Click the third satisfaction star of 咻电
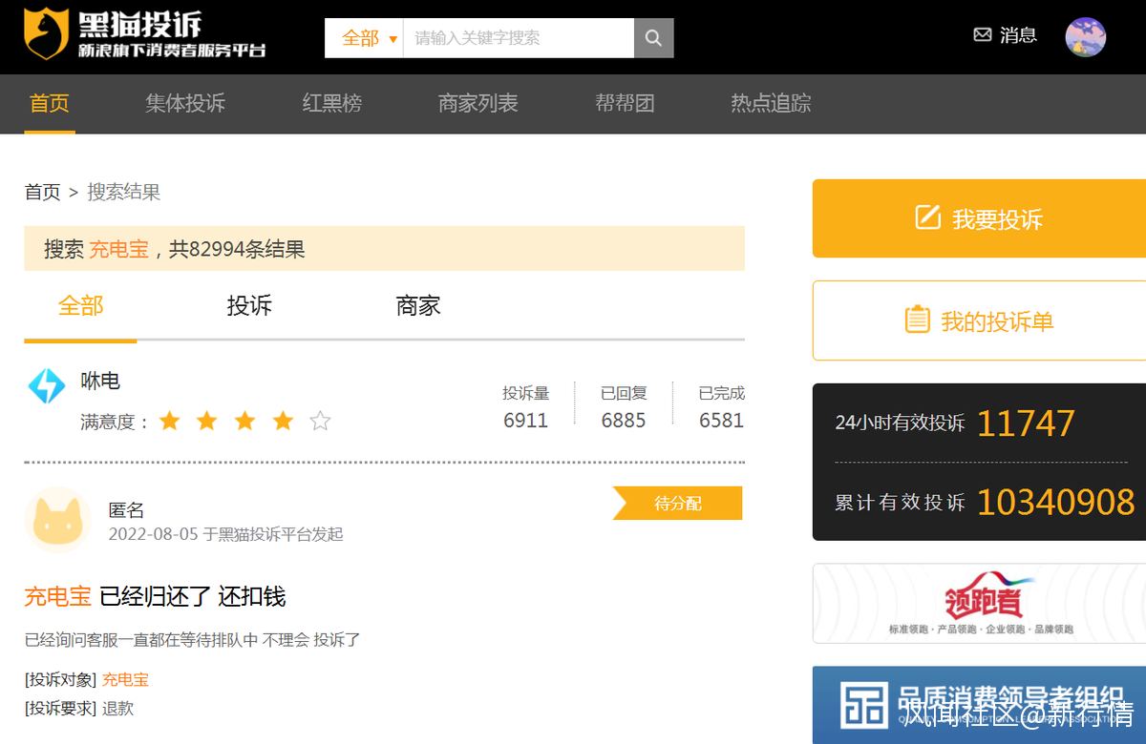The width and height of the screenshot is (1146, 744). (245, 421)
